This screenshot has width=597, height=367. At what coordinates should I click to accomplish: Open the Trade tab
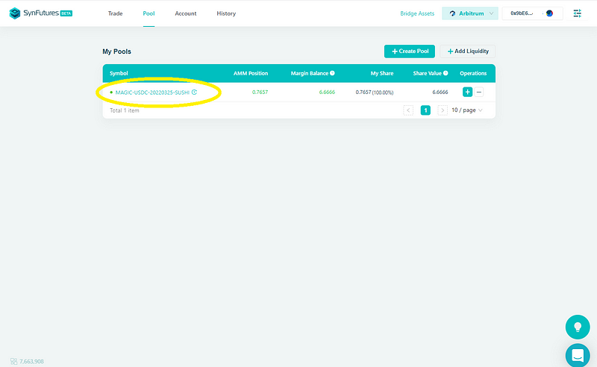coord(115,13)
